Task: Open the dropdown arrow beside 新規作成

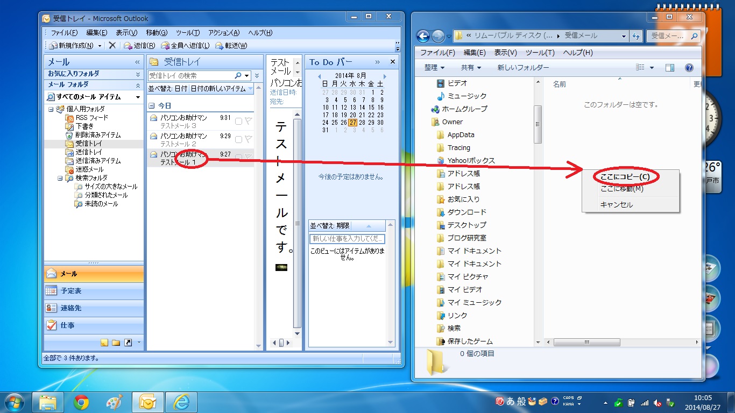Action: pos(100,46)
